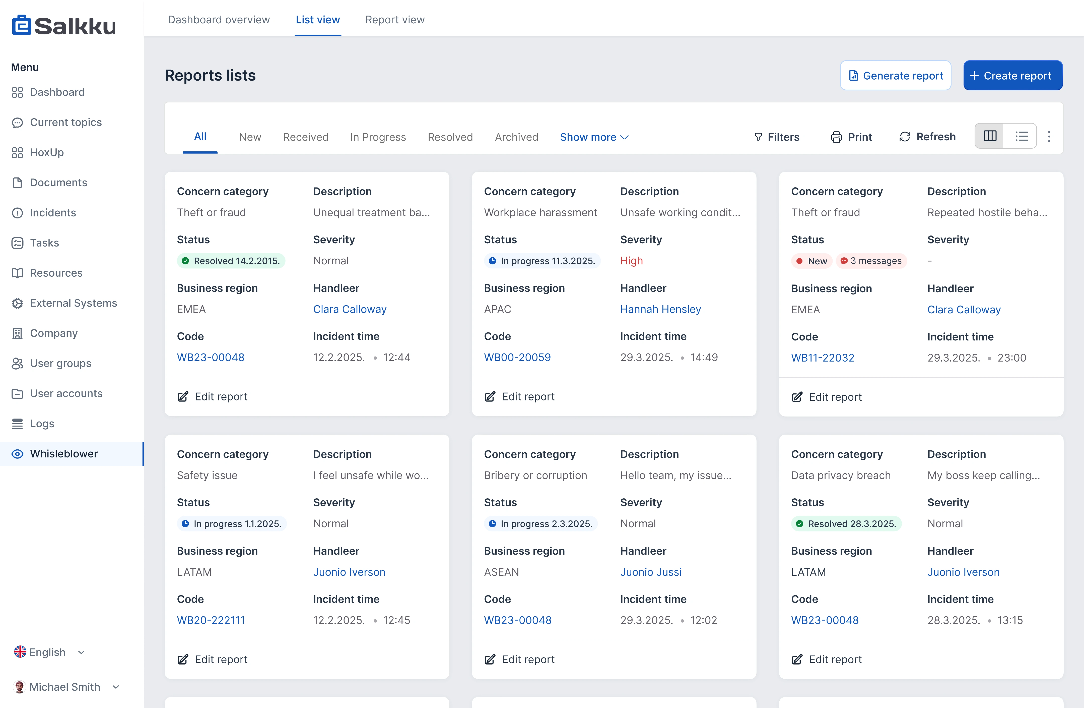Click the Create report button

1012,76
